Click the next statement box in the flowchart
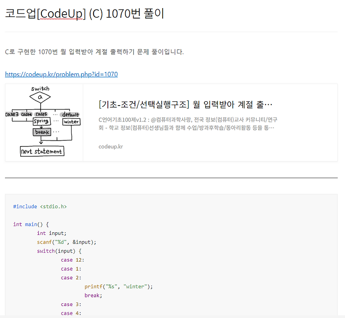 [42, 151]
